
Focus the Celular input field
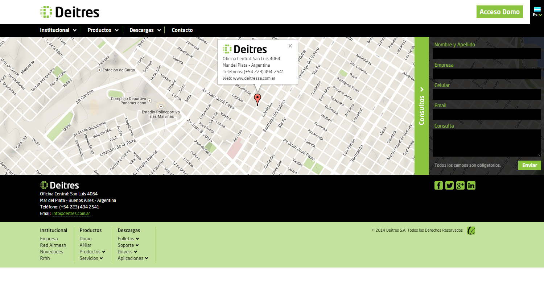click(x=487, y=94)
